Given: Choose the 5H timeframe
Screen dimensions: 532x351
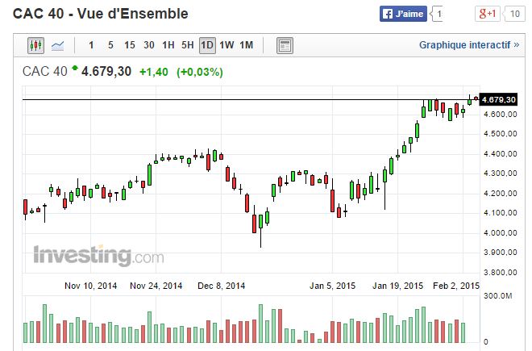Looking at the screenshot, I should click(x=188, y=45).
